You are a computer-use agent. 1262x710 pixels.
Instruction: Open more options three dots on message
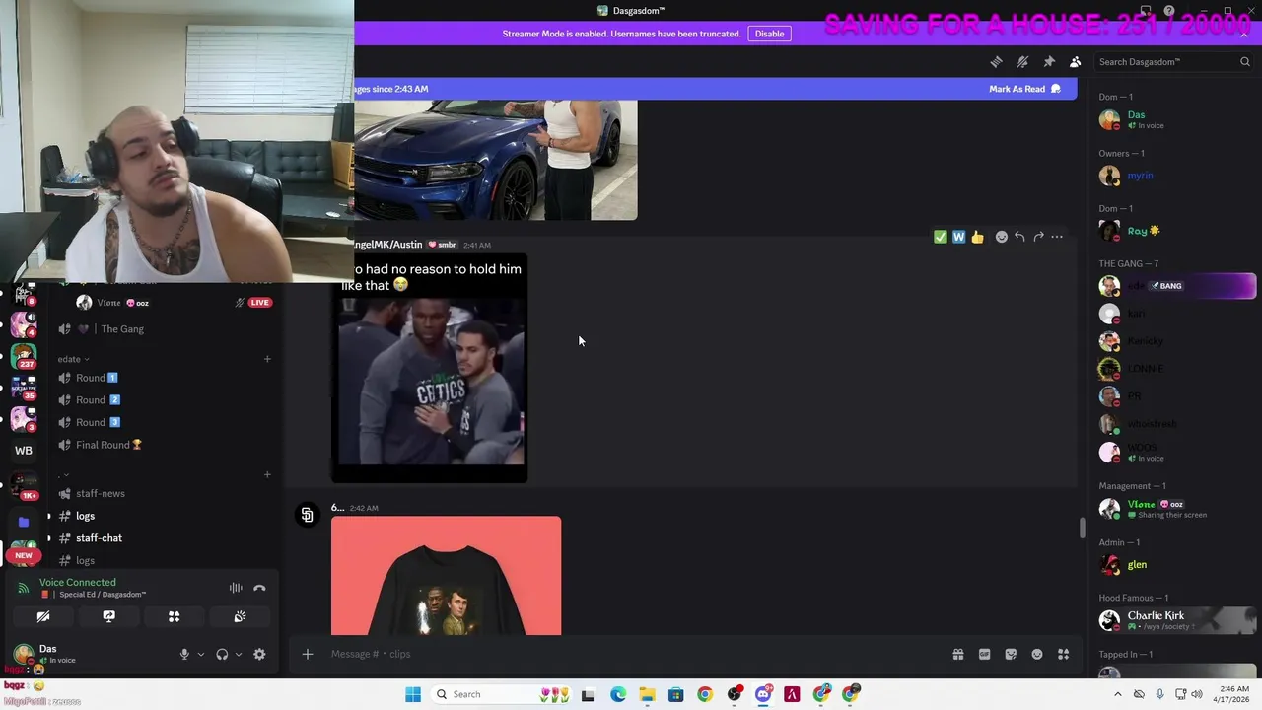pos(1057,237)
